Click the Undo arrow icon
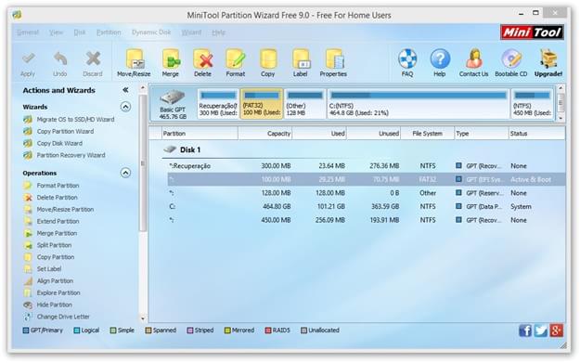This screenshot has height=363, width=580. click(x=60, y=58)
